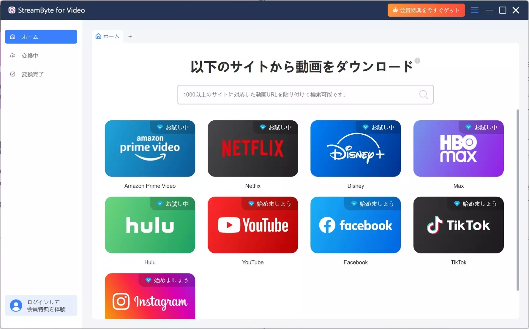Click the vertical scrollbar of the service list
The height and width of the screenshot is (329, 529).
coord(518,200)
